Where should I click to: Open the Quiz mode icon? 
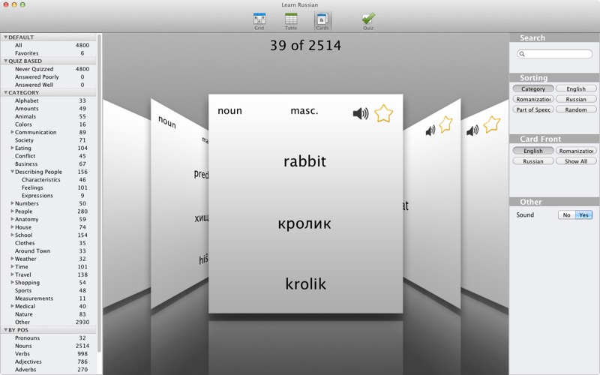tap(368, 21)
